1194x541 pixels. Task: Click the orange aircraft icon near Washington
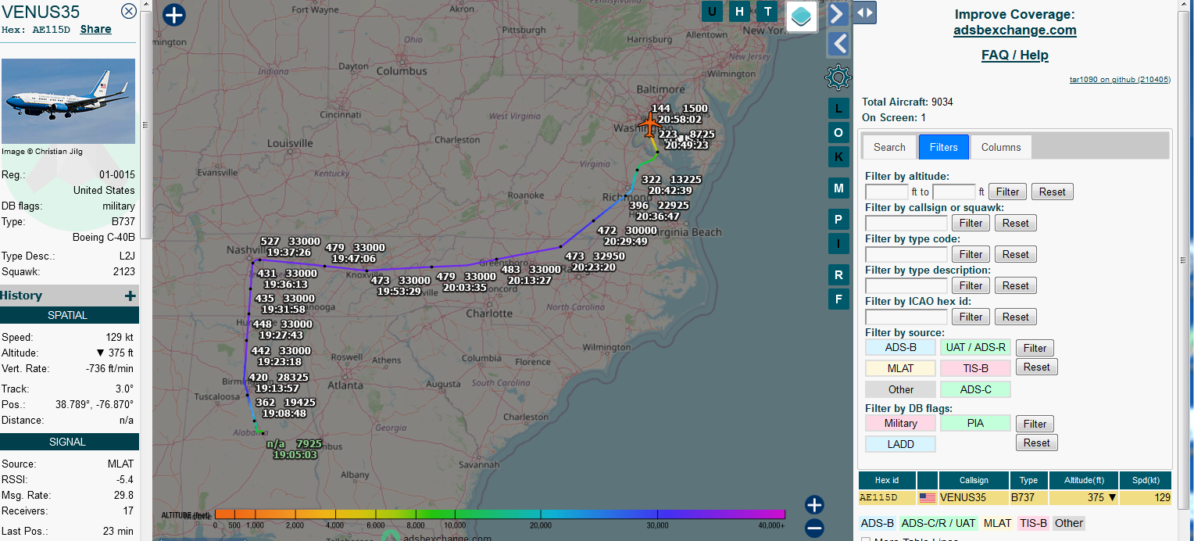(649, 124)
